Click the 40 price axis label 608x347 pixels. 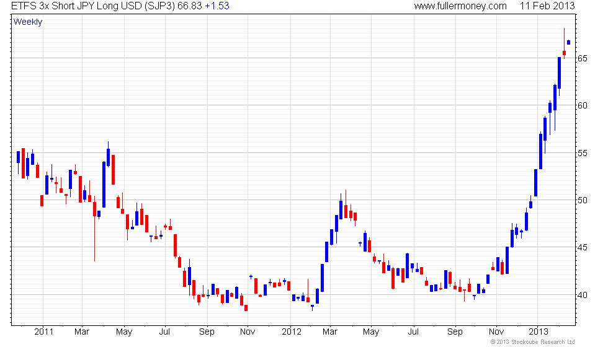coord(583,295)
